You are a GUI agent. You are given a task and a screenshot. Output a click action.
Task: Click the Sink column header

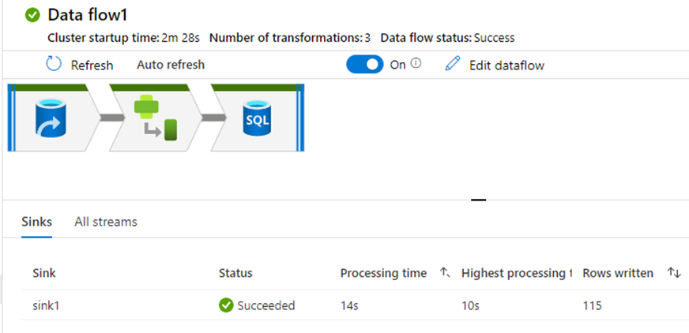pos(44,273)
